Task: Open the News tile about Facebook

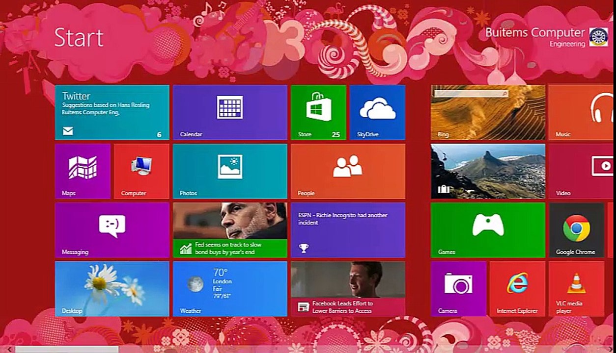Action: point(348,289)
